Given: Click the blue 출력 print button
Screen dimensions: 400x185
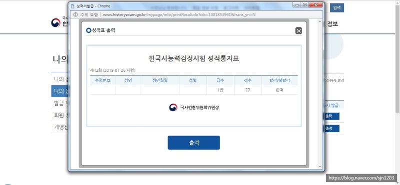Looking at the screenshot, I should point(193,143).
